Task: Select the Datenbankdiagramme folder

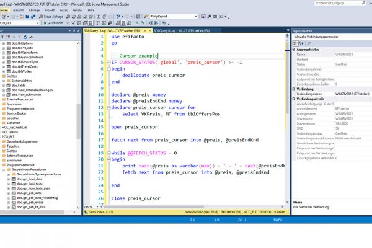Action: pyautogui.click(x=22, y=141)
